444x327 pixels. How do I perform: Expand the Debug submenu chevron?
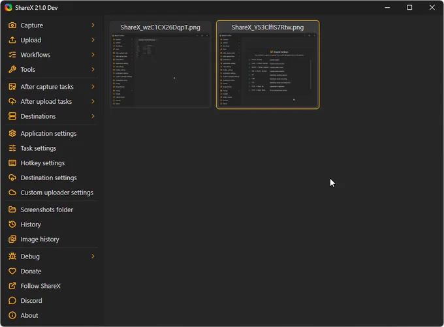(93, 257)
